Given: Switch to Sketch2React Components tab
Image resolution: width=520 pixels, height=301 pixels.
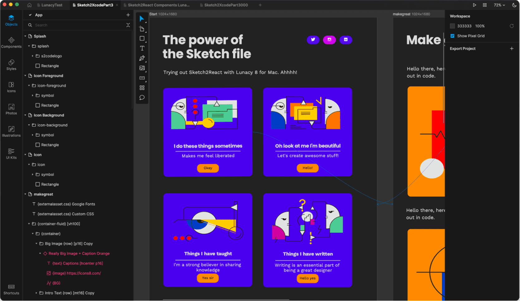Looking at the screenshot, I should click(x=156, y=5).
